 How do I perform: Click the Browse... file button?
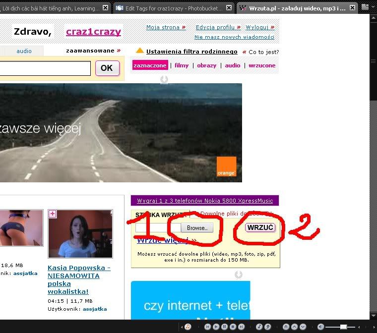pyautogui.click(x=197, y=228)
